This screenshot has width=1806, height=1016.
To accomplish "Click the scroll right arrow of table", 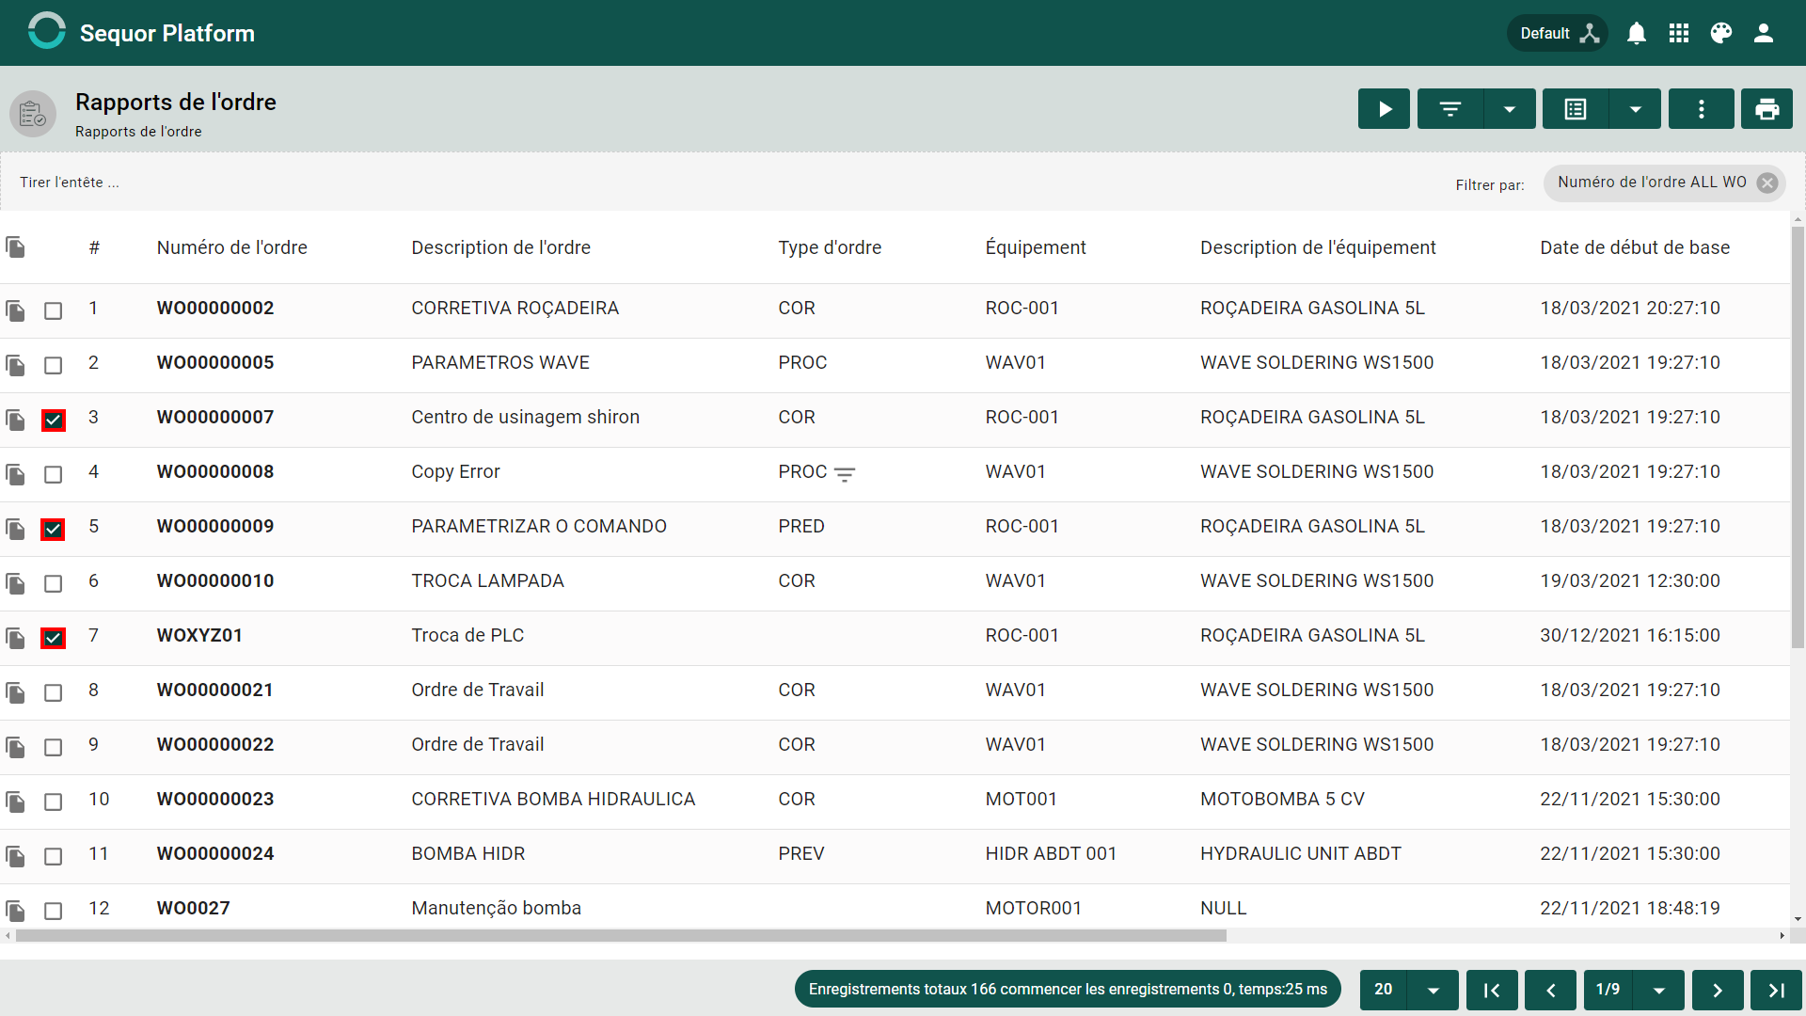I will click(1782, 936).
